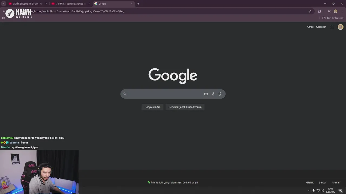
Task: Close the İlk Buluşma 11. Bölüm tab
Action: pyautogui.click(x=46, y=4)
